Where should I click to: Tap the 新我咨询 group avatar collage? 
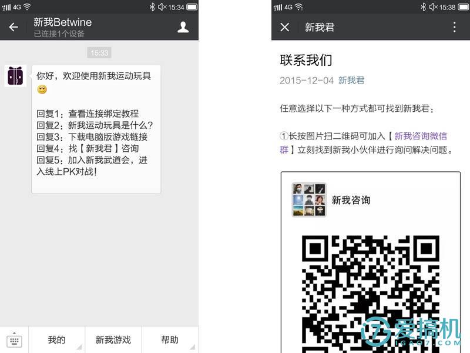point(309,200)
